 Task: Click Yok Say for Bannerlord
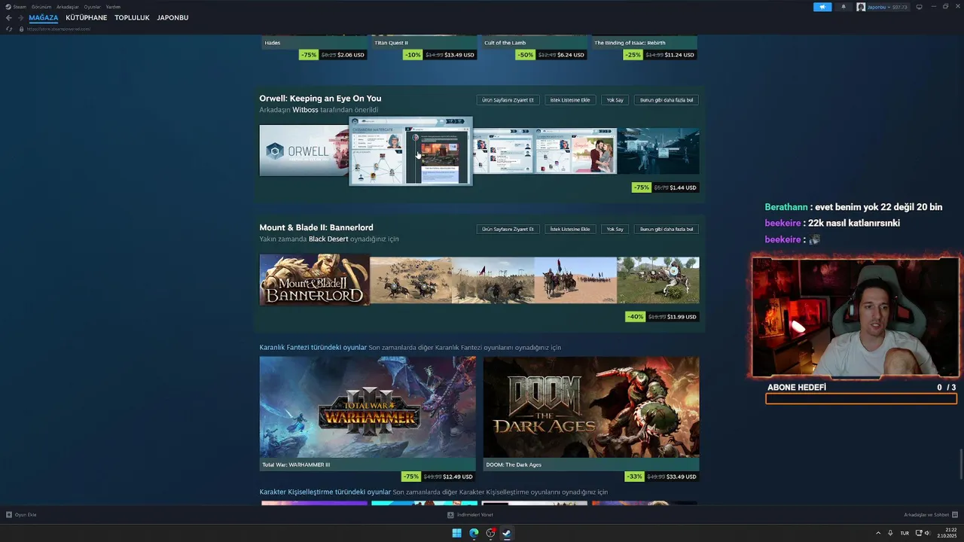point(615,229)
